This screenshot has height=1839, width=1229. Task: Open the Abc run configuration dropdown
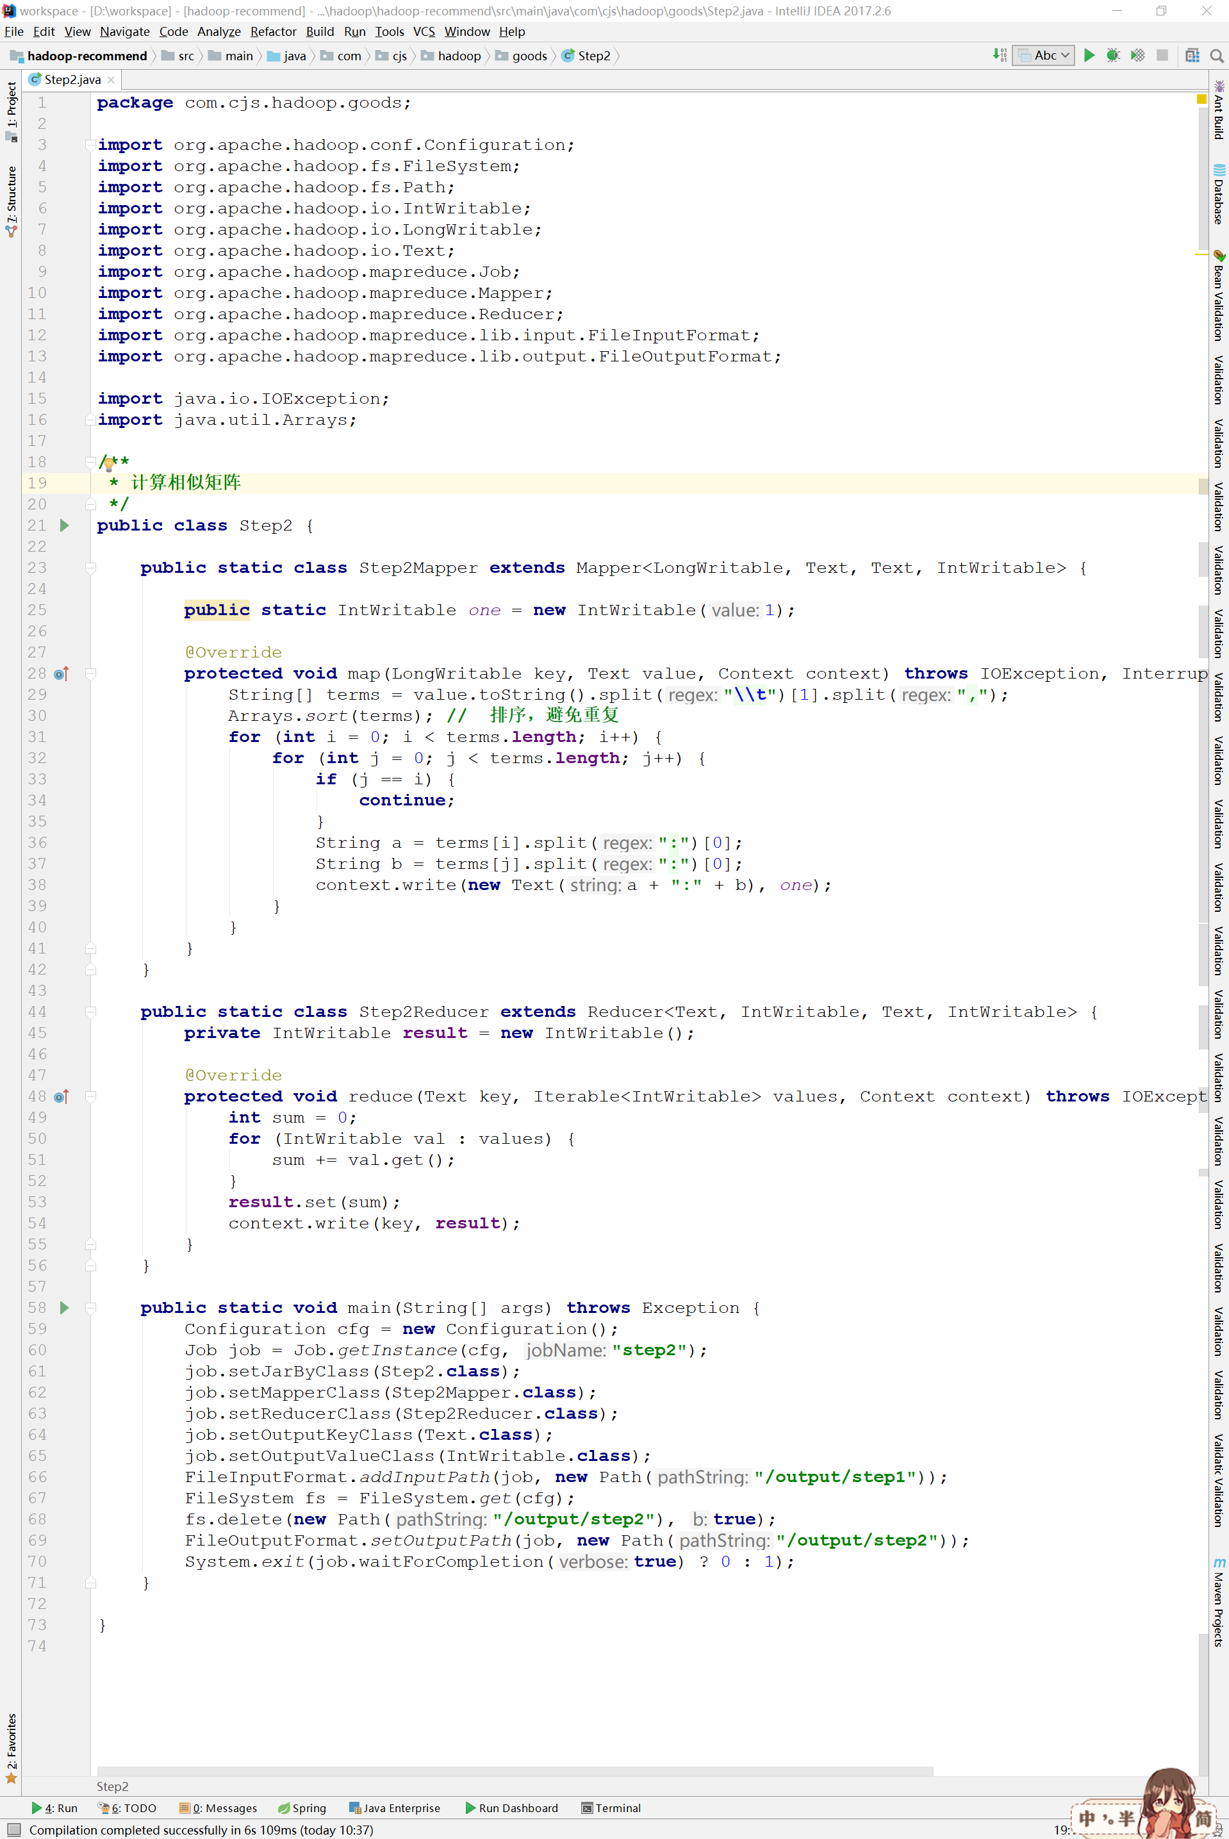(x=1043, y=56)
